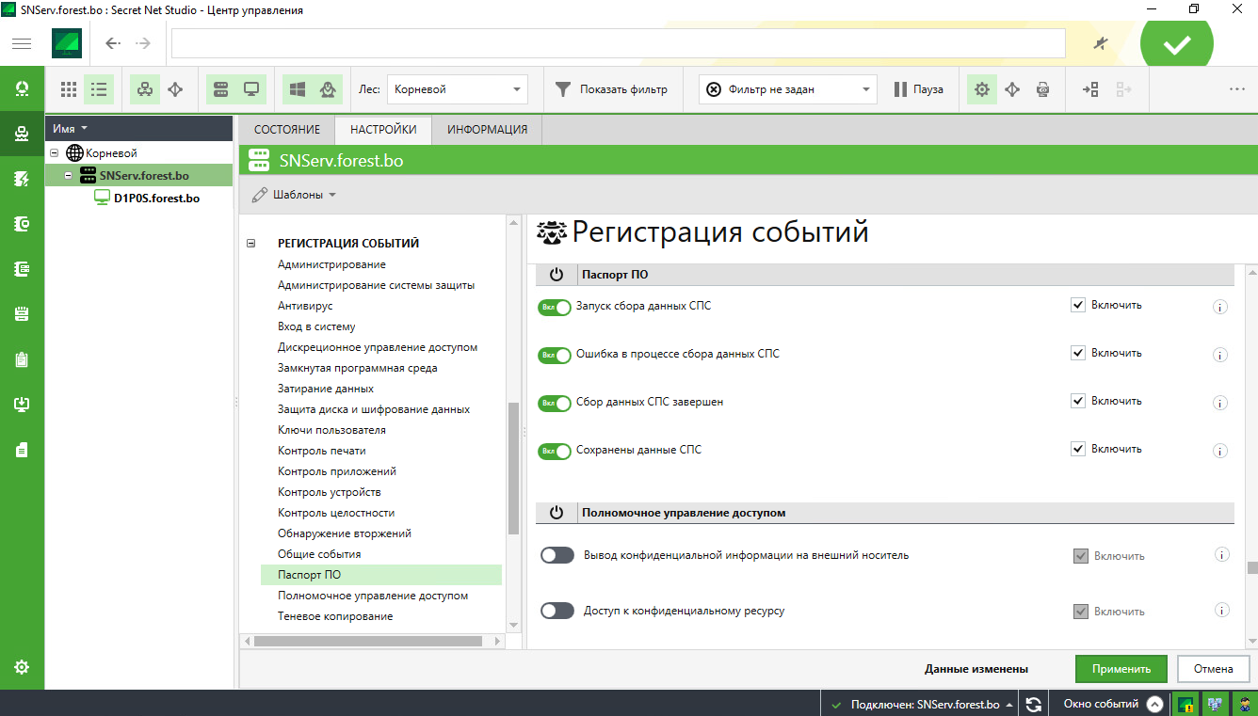The width and height of the screenshot is (1258, 716).
Task: Show info for Сохранены данные СПС
Action: point(1220,452)
